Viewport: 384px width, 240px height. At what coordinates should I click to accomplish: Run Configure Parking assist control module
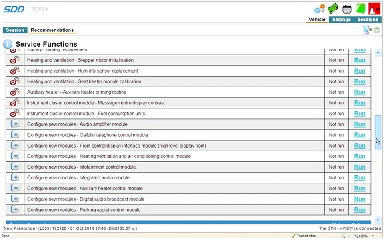(360, 210)
